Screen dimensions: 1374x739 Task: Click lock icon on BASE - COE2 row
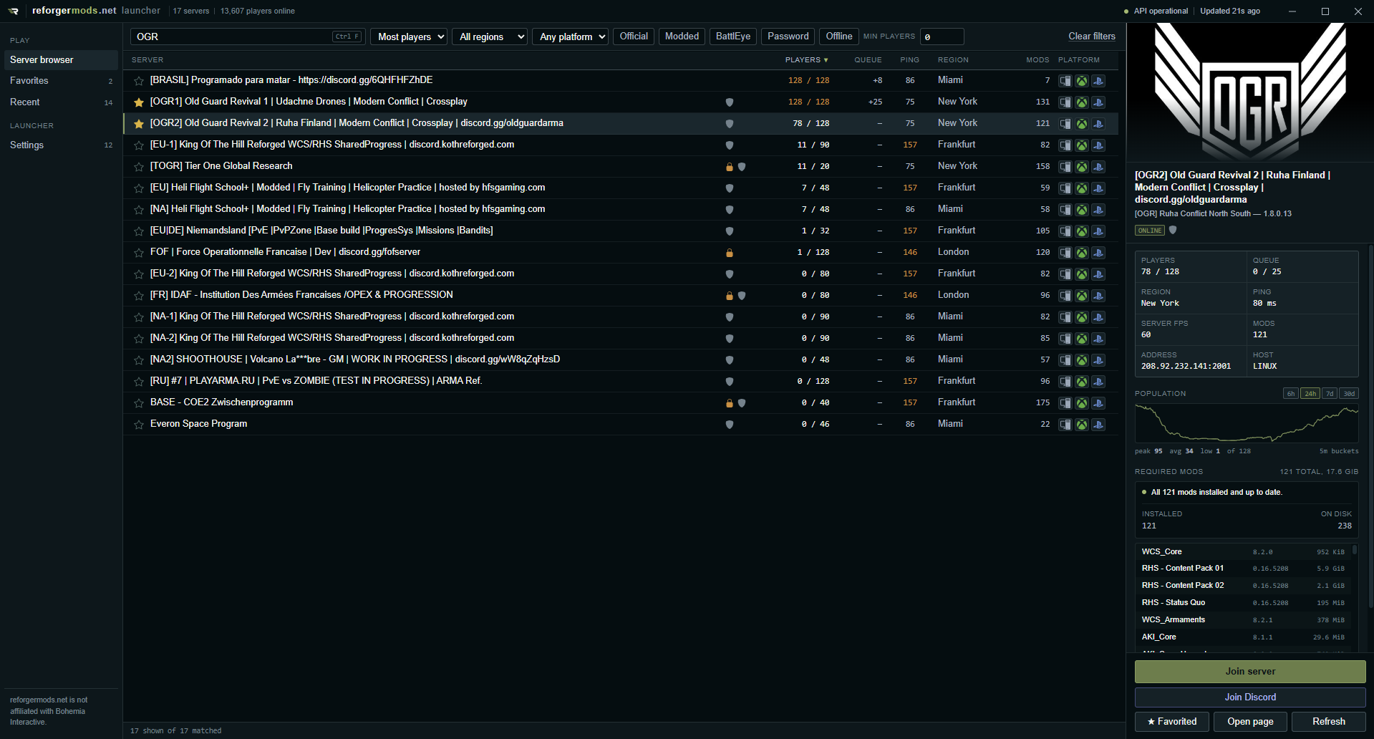(x=730, y=403)
